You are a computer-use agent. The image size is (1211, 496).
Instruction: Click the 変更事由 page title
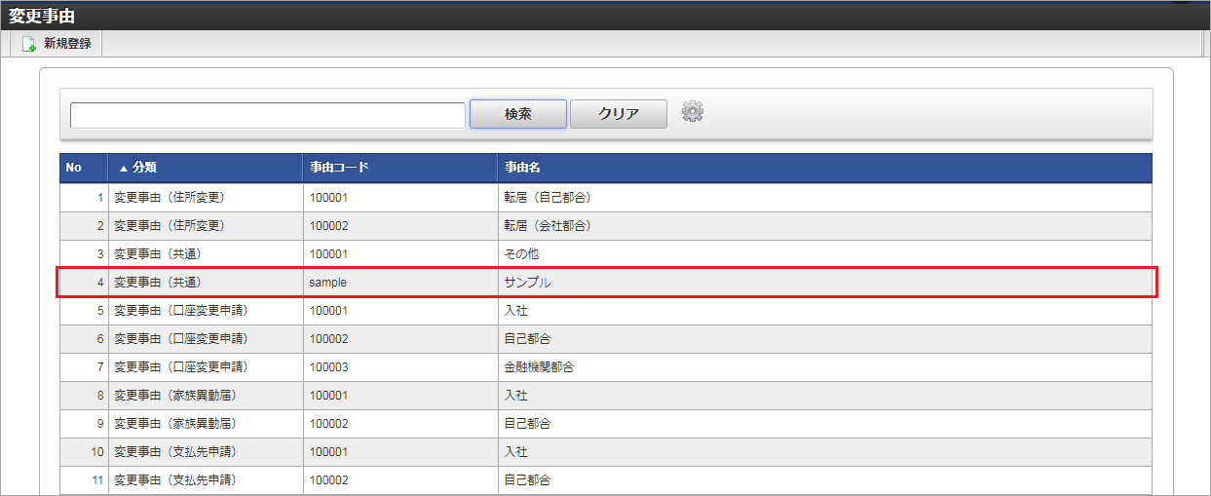pyautogui.click(x=42, y=15)
